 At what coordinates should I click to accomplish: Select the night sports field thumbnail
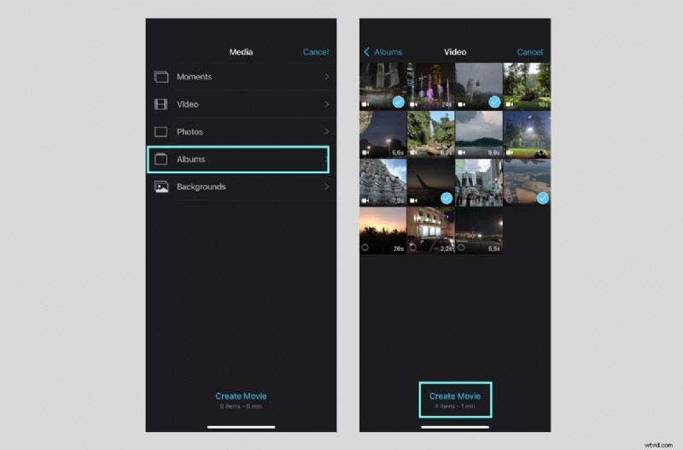click(527, 135)
